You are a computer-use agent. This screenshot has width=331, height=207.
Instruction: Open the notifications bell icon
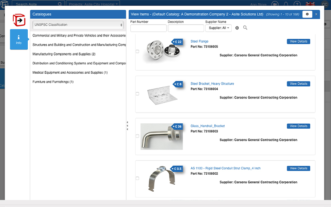point(286,4)
